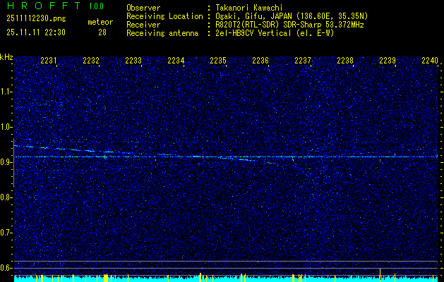
Task: Click time marker 2238
Action: pyautogui.click(x=345, y=60)
